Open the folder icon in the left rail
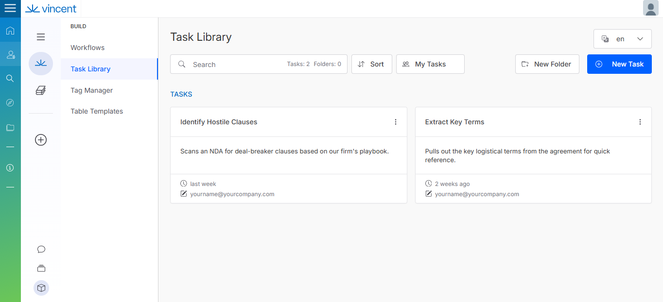 (x=10, y=128)
